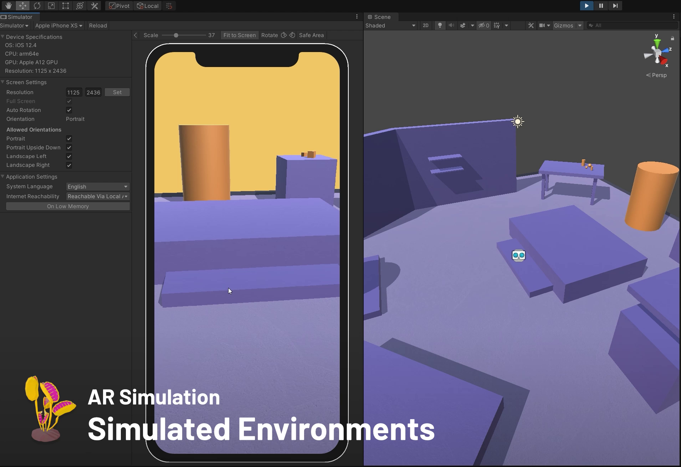This screenshot has width=681, height=467.
Task: Open the Simulator panel options menu
Action: coord(357,17)
